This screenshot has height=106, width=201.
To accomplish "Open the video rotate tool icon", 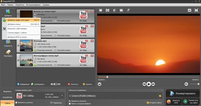I will point(121,10).
